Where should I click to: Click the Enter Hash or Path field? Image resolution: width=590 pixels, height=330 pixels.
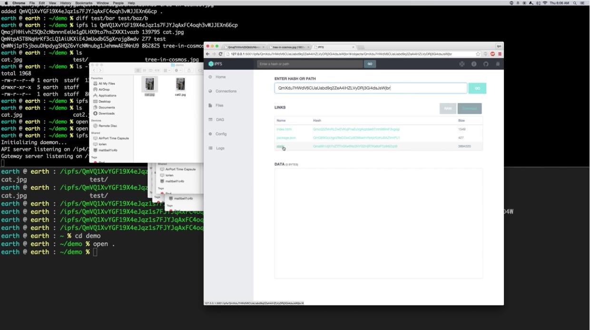pos(371,88)
